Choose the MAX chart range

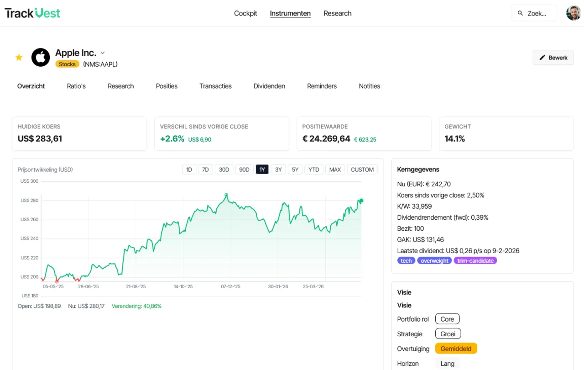335,169
